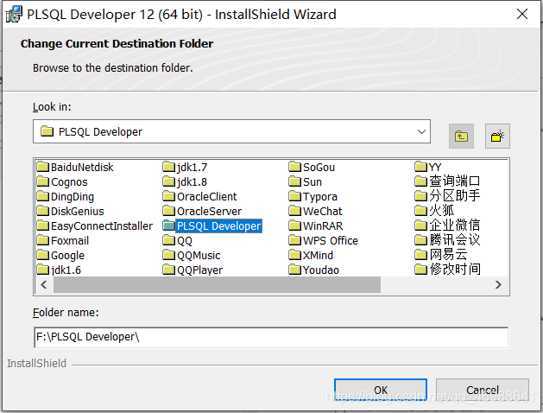543x413 pixels.
Task: Select the Sun folder icon
Action: [295, 181]
